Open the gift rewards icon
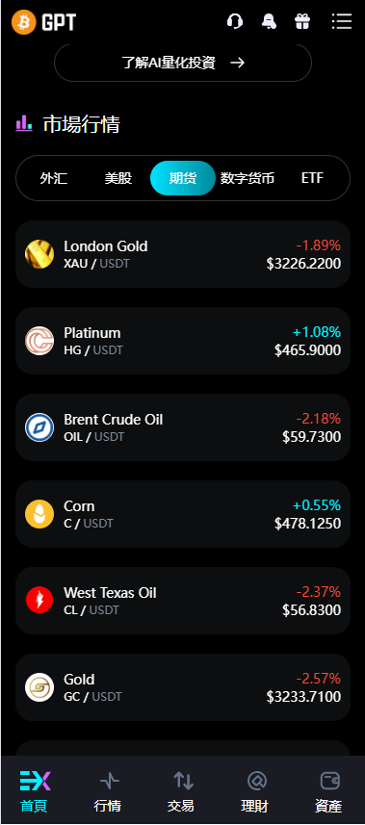 point(302,21)
